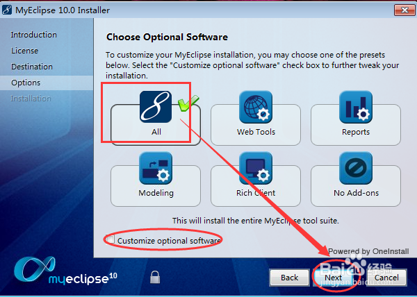Click the Back button
The width and height of the screenshot is (417, 297).
point(289,278)
